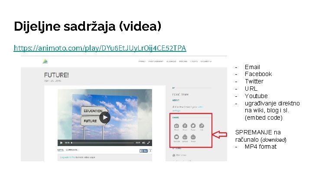Viewport: 312px width, 175px height.
Task: Click the Twitter tweet share icon
Action: [193, 126]
